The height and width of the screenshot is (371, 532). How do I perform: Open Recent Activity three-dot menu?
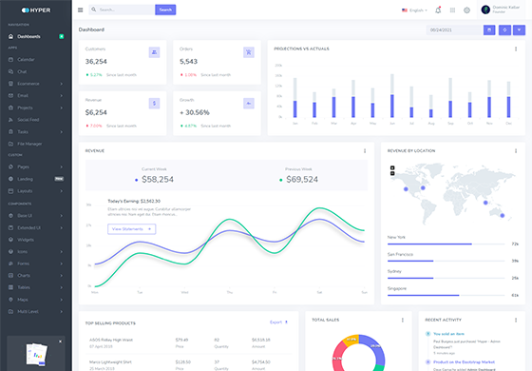[x=516, y=320]
